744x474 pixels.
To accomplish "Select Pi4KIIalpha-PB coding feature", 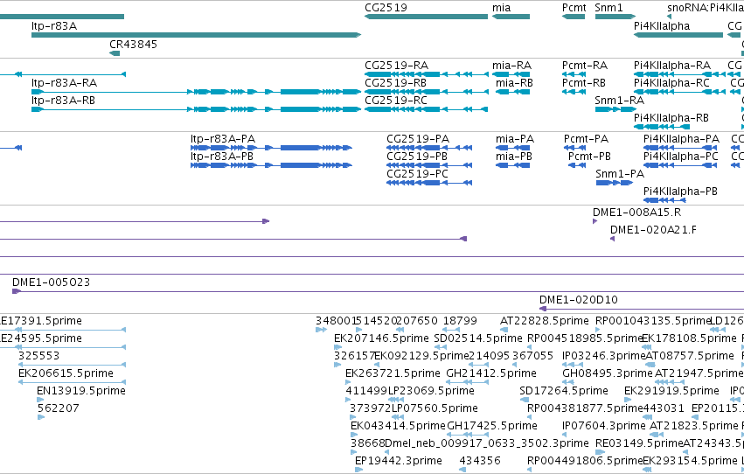I will 664,200.
